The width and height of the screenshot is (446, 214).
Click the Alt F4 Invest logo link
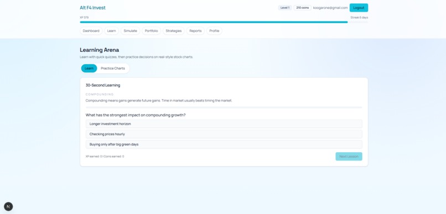(x=92, y=8)
